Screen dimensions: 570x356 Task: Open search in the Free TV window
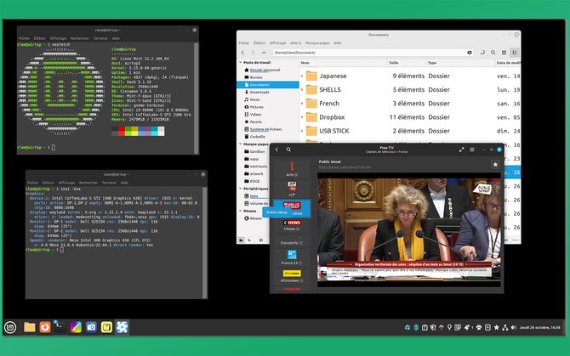288,150
